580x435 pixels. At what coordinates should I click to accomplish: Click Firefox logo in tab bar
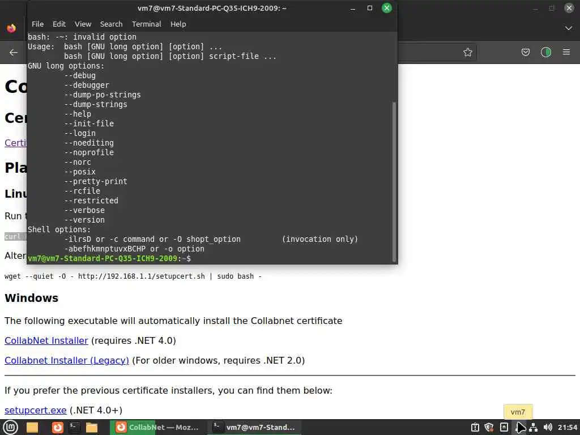pyautogui.click(x=11, y=28)
